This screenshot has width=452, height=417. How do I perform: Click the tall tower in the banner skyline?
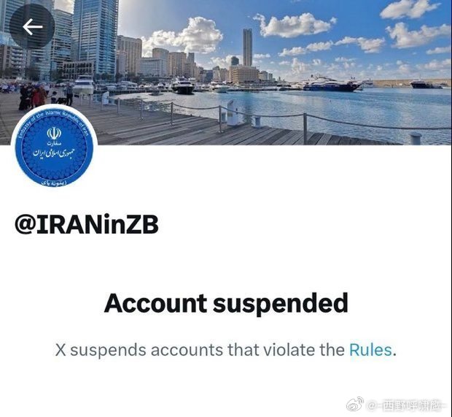pos(247,47)
